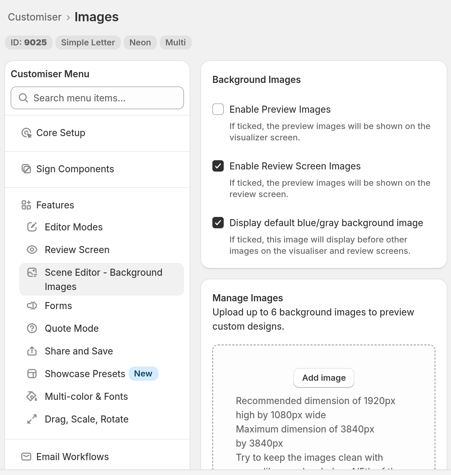This screenshot has width=451, height=475.
Task: Click the Core Setup cursor icon
Action: [27, 133]
